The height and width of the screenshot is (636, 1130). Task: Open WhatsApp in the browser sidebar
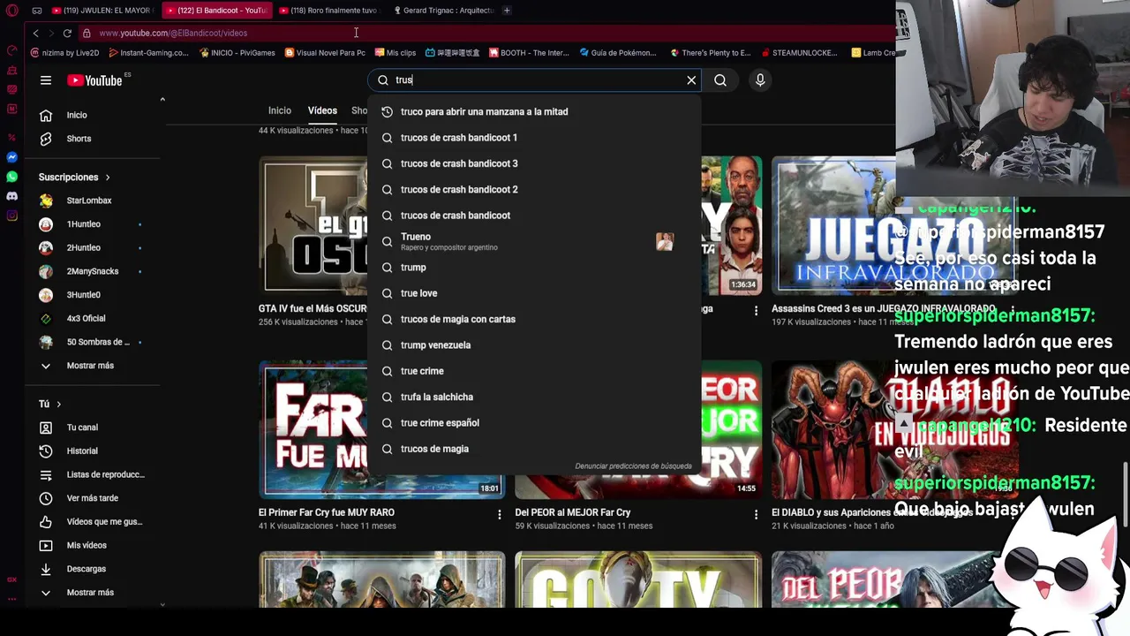[11, 177]
